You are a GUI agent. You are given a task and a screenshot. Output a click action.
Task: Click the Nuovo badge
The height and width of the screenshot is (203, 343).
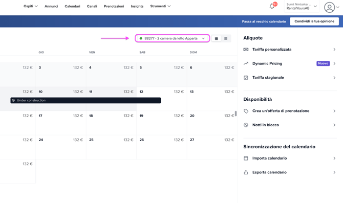[x=323, y=63]
